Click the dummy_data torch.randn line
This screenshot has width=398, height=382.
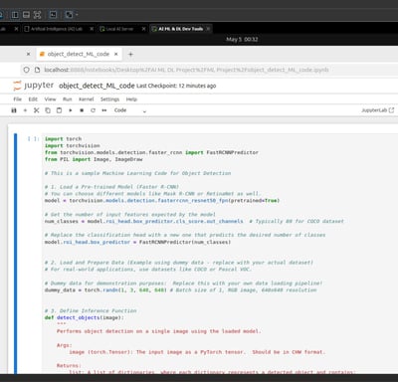coord(180,290)
